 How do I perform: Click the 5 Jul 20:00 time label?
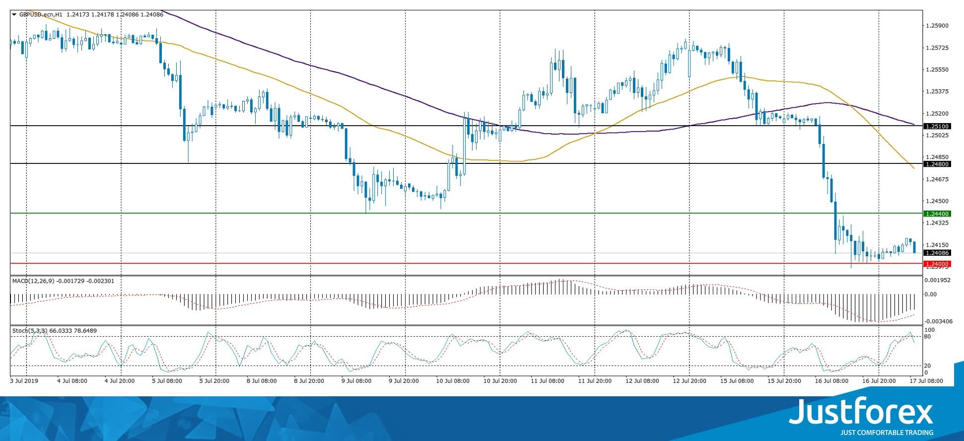pyautogui.click(x=214, y=381)
